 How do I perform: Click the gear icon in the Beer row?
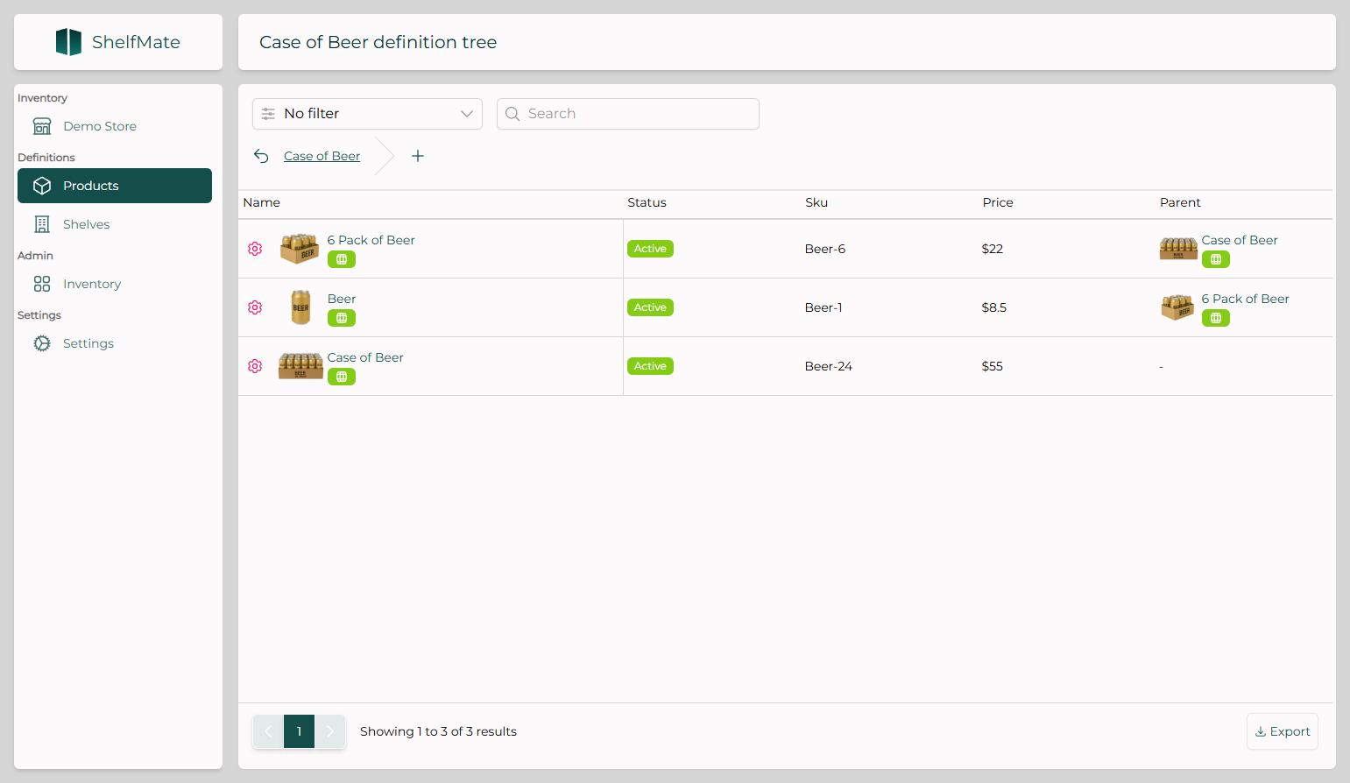pos(255,307)
